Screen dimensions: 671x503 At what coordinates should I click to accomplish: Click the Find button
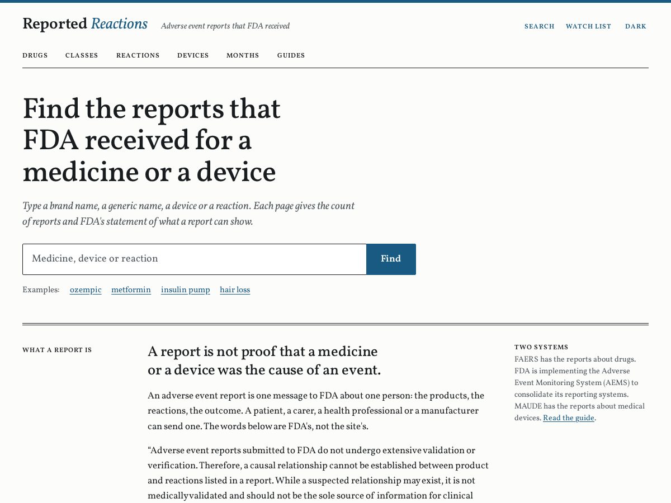[x=391, y=259]
